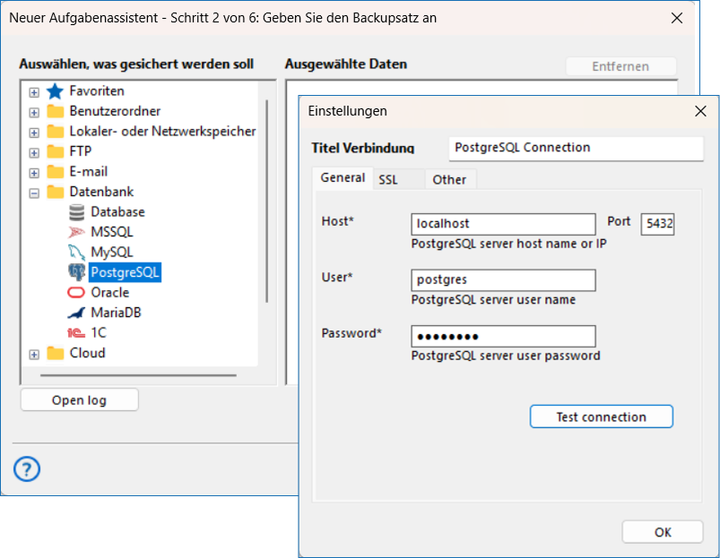Open the help question mark icon
Viewport: 720px width, 558px height.
[26, 468]
